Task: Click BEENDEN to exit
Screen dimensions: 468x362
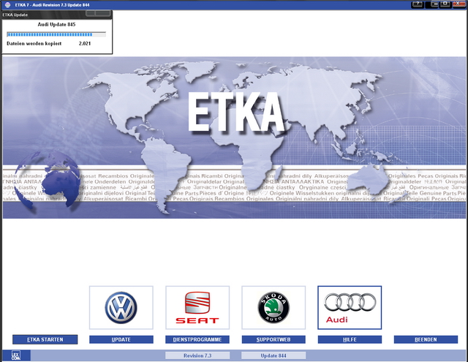Action: [x=426, y=339]
